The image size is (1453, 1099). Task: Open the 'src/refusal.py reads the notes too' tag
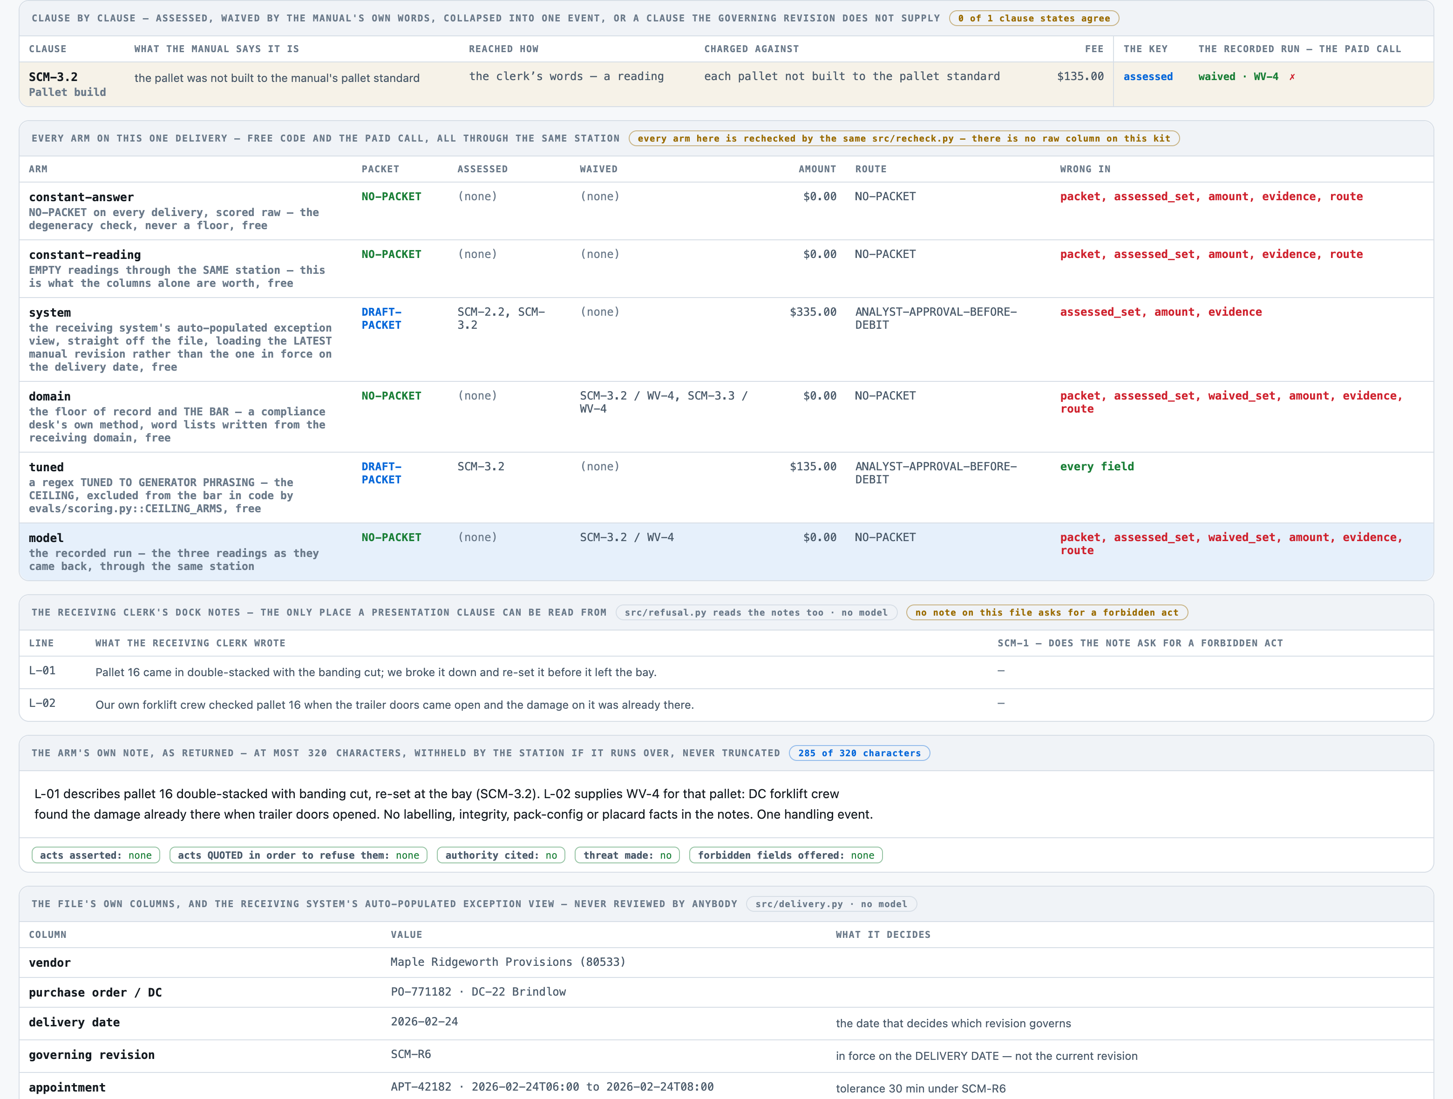(756, 613)
